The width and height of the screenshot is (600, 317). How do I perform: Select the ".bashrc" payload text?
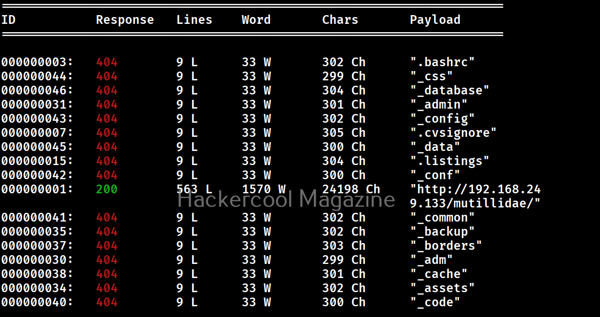pos(442,62)
